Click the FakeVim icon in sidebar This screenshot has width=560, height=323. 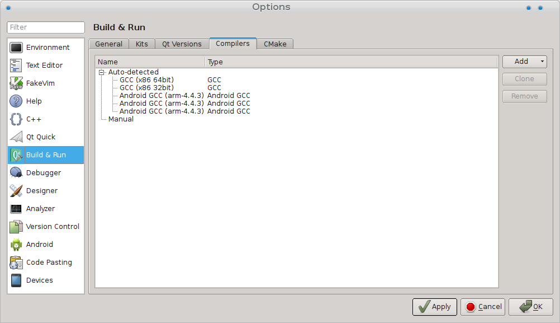click(16, 83)
